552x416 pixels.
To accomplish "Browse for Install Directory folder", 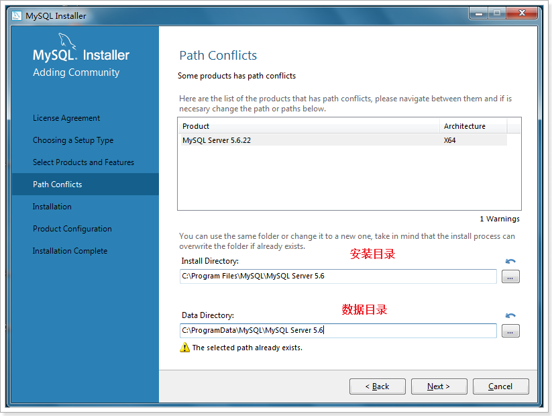I will pos(510,276).
